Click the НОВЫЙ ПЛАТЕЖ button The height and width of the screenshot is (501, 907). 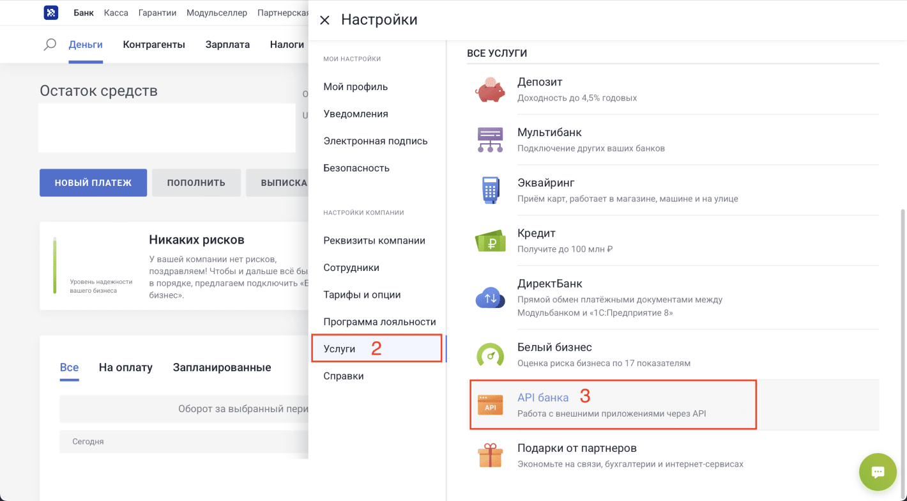click(x=93, y=182)
